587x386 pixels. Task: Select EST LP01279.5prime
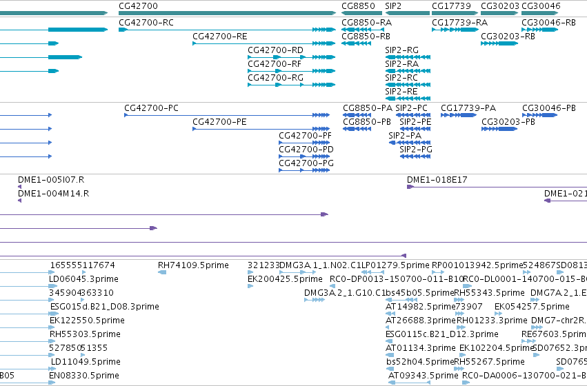tap(373, 272)
